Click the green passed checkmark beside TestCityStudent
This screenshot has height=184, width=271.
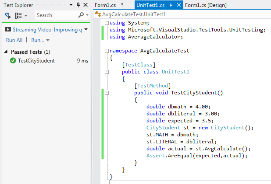pyautogui.click(x=13, y=61)
